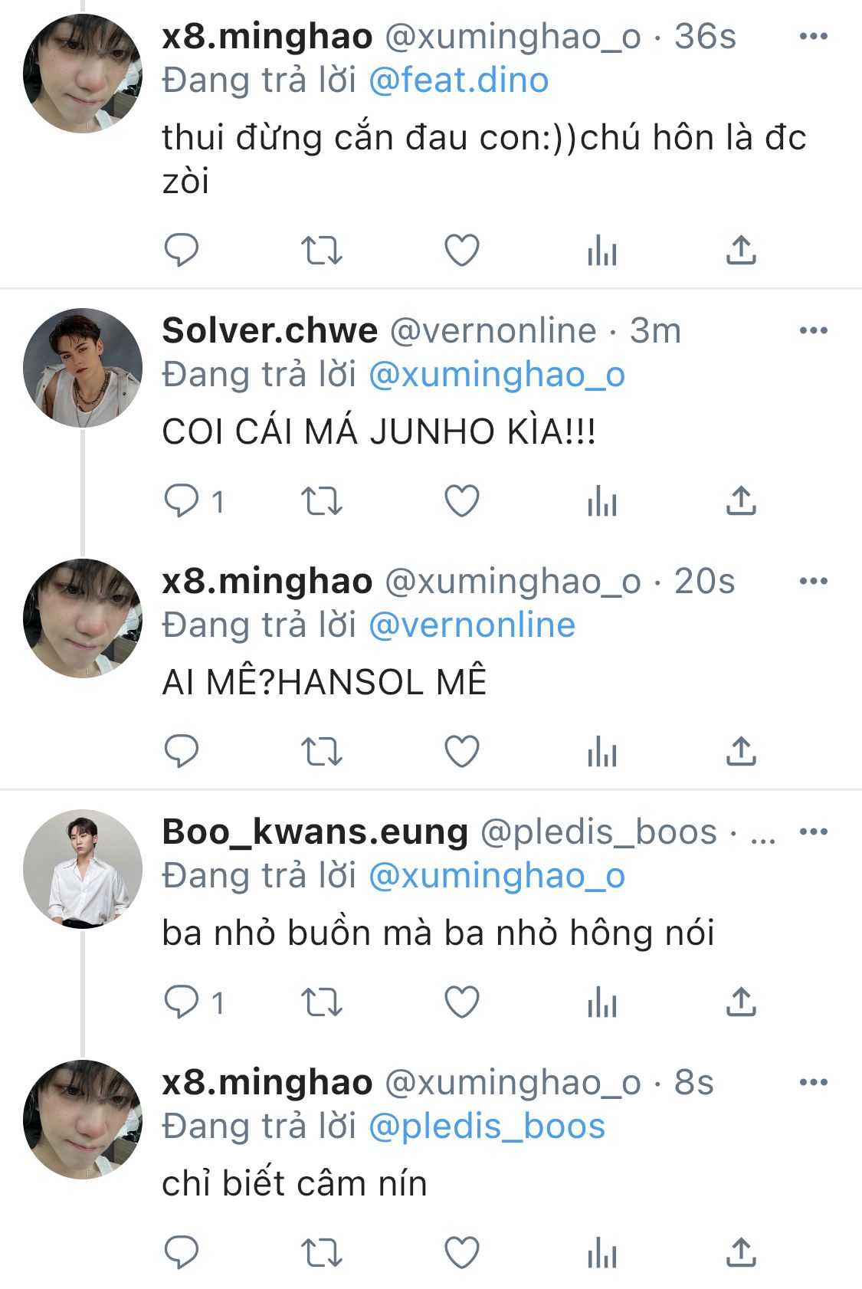Screen dimensions: 862x1289
Task: View analytics for "ba nhỏ buồn" tweet
Action: pyautogui.click(x=602, y=1002)
